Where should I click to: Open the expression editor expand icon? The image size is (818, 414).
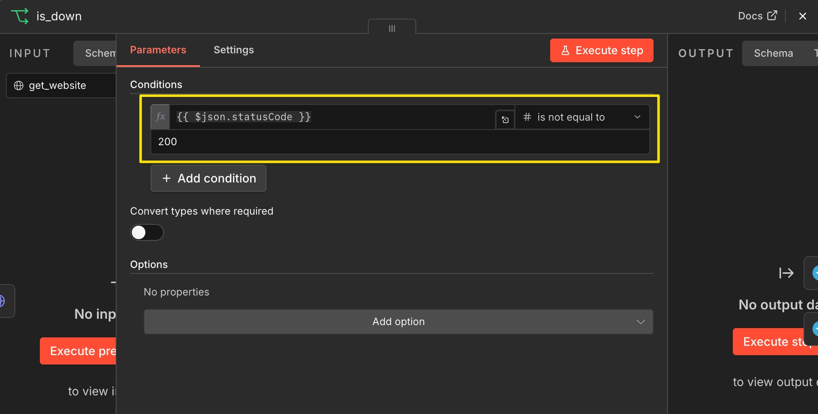tap(505, 120)
